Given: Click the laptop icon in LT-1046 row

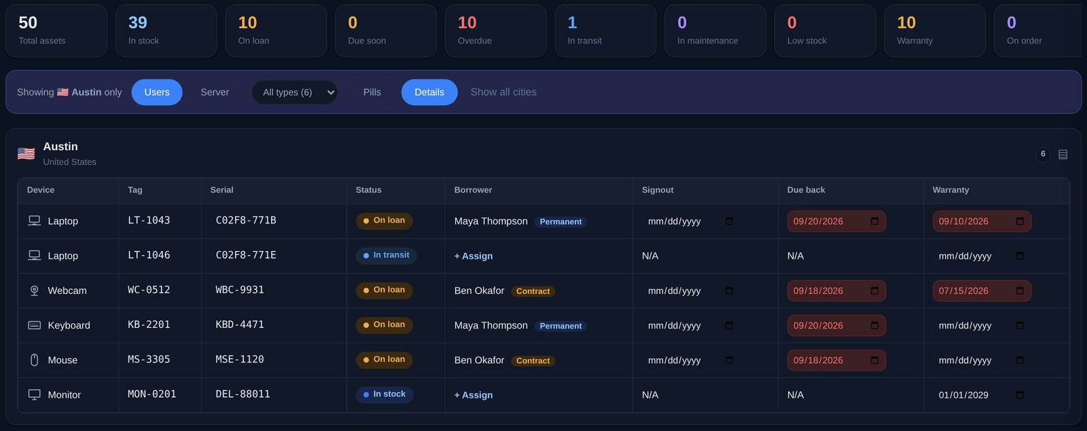Looking at the screenshot, I should (x=34, y=255).
